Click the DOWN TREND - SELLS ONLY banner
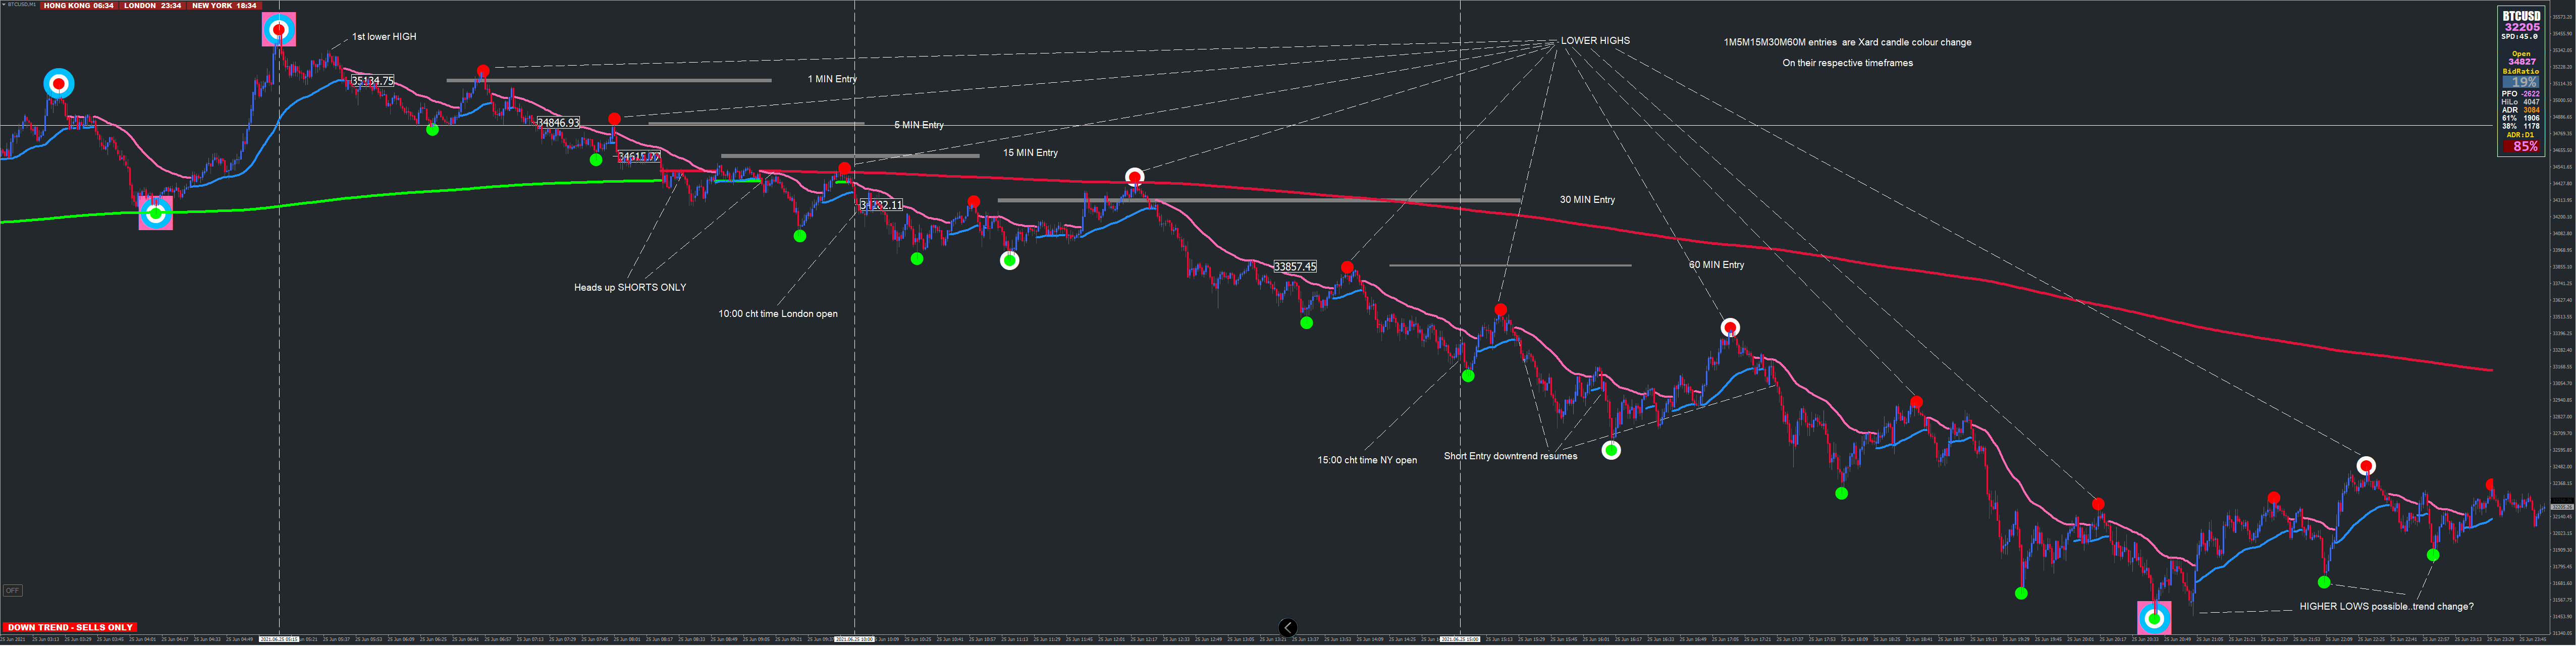This screenshot has height=646, width=2576. (69, 627)
